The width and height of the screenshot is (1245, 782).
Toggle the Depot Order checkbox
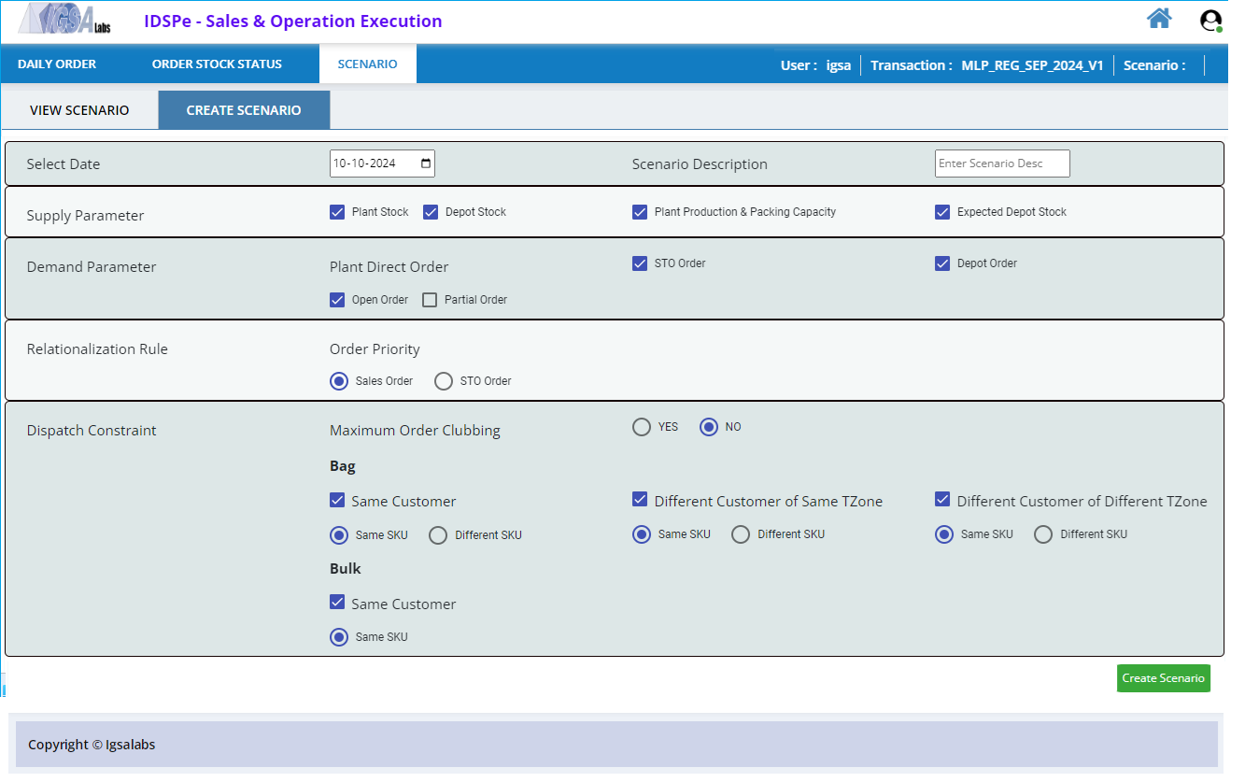pos(942,263)
